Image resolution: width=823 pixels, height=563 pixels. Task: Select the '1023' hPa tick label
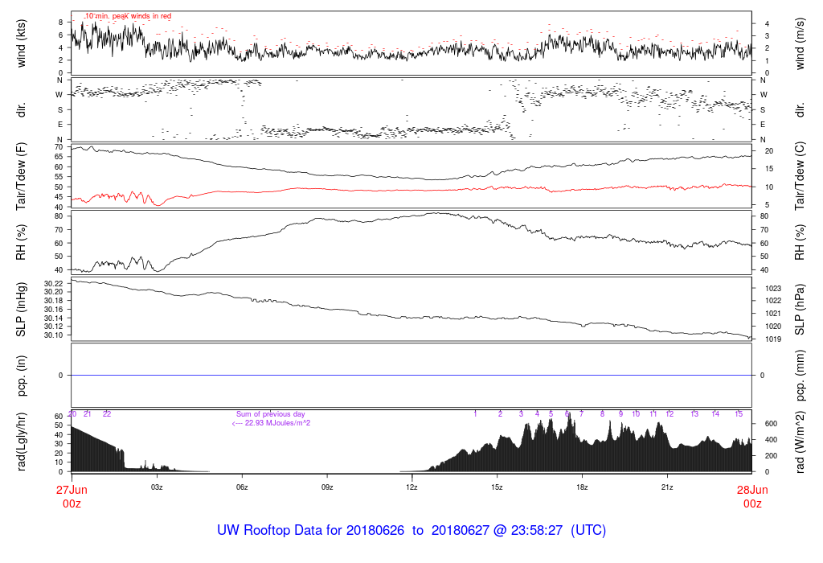tap(773, 288)
